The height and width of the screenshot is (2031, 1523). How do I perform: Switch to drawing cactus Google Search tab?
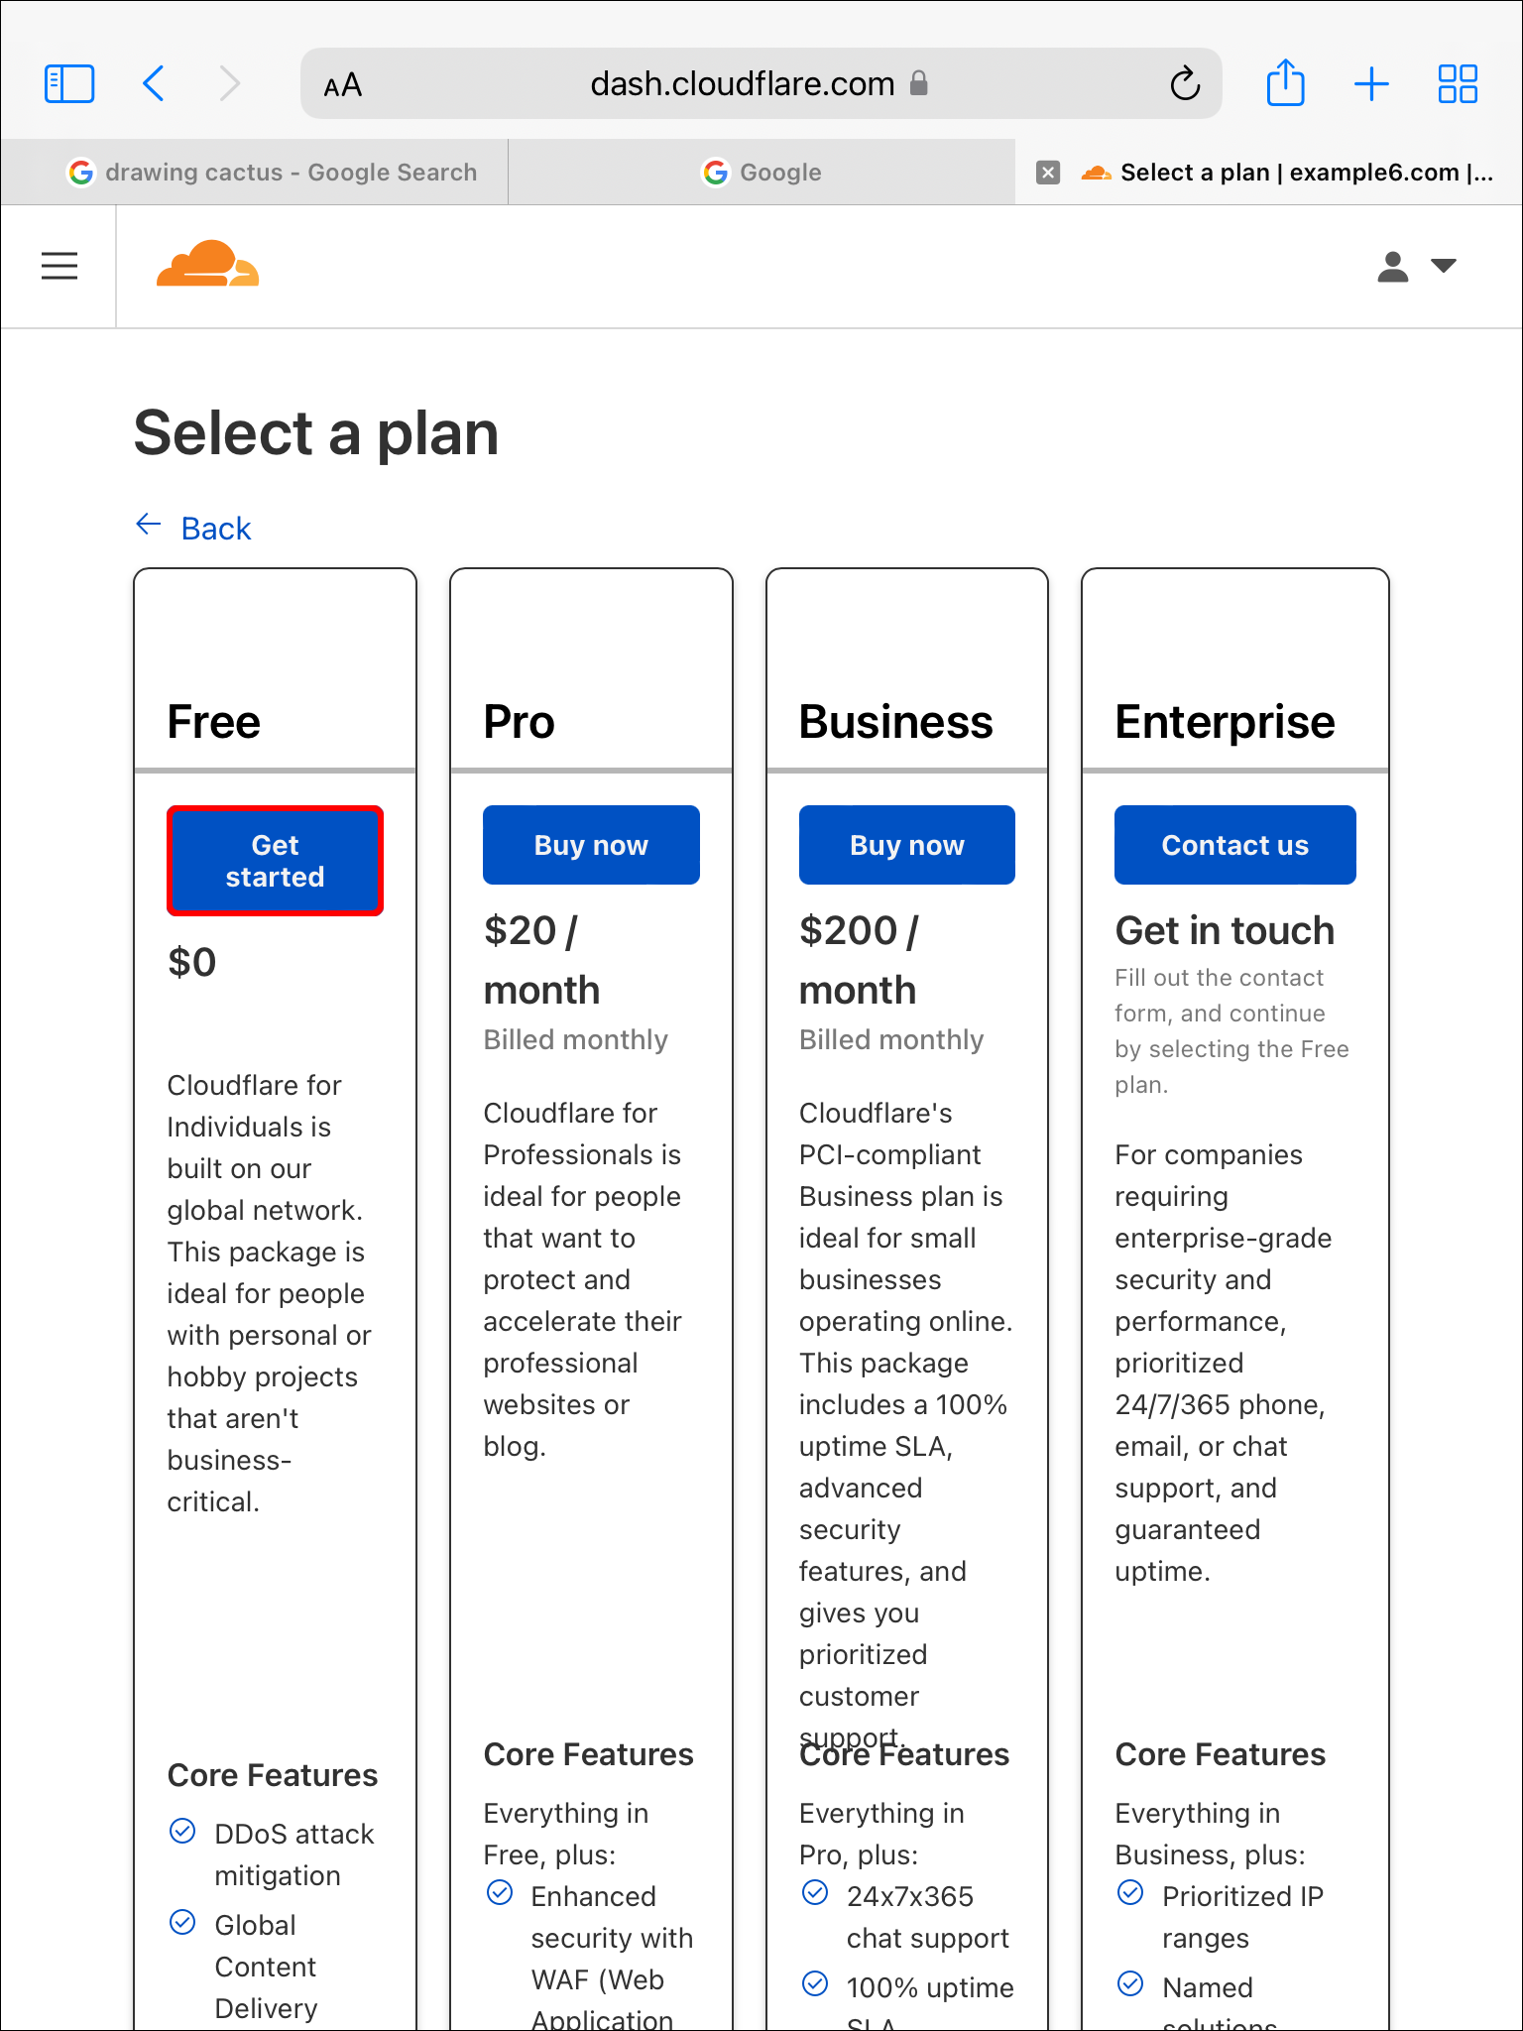click(273, 173)
